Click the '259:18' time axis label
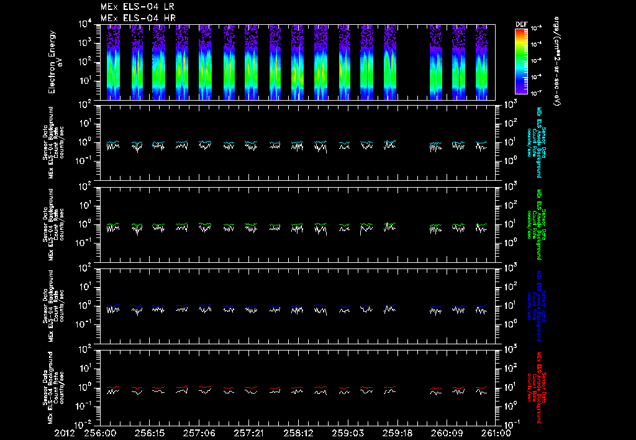The image size is (636, 440). click(x=397, y=433)
